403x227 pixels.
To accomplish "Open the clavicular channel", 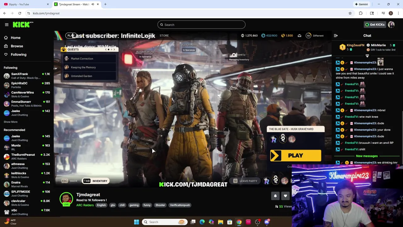I will pos(27,203).
